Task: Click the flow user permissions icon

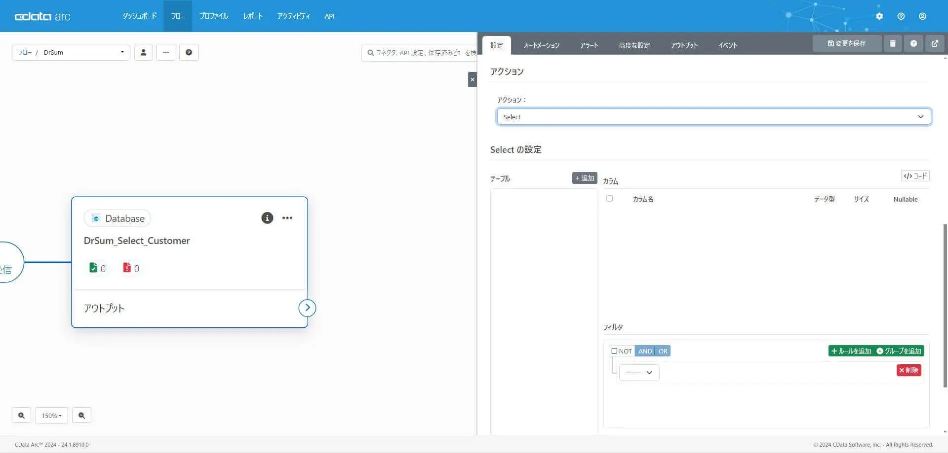Action: click(x=143, y=52)
